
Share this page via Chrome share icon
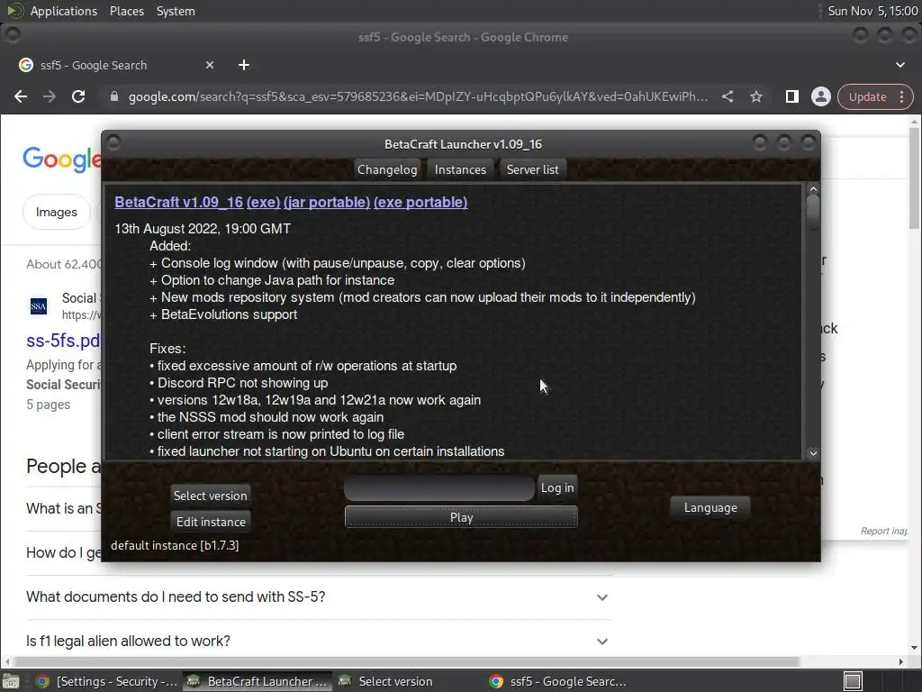[728, 96]
